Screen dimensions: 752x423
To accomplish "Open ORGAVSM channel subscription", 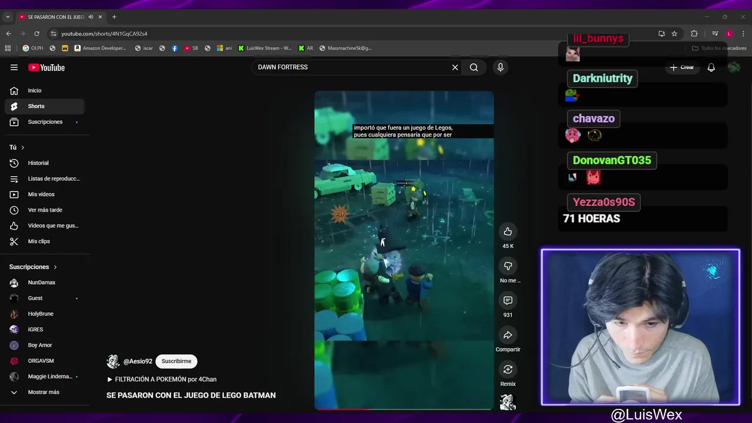I will (45, 361).
